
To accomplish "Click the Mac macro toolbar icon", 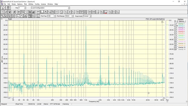I will tap(102, 12).
